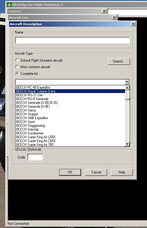Choose BEECH RC-45 Expeditor

click(x=70, y=87)
